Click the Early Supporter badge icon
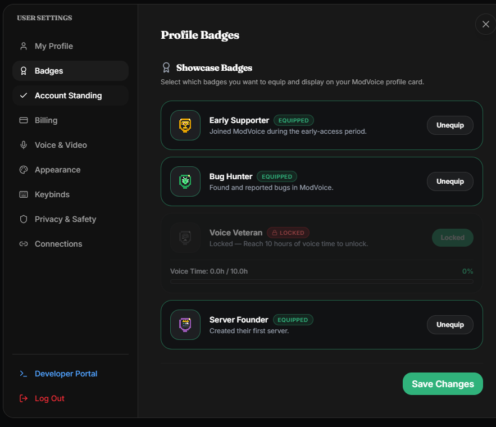This screenshot has width=496, height=427. click(185, 125)
